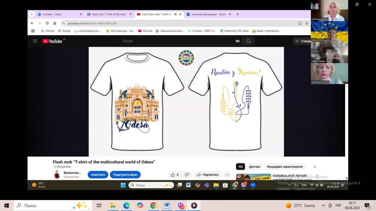Open the LearningApps.org bookmark
Viewport: 376px width, 211px height.
point(88,31)
